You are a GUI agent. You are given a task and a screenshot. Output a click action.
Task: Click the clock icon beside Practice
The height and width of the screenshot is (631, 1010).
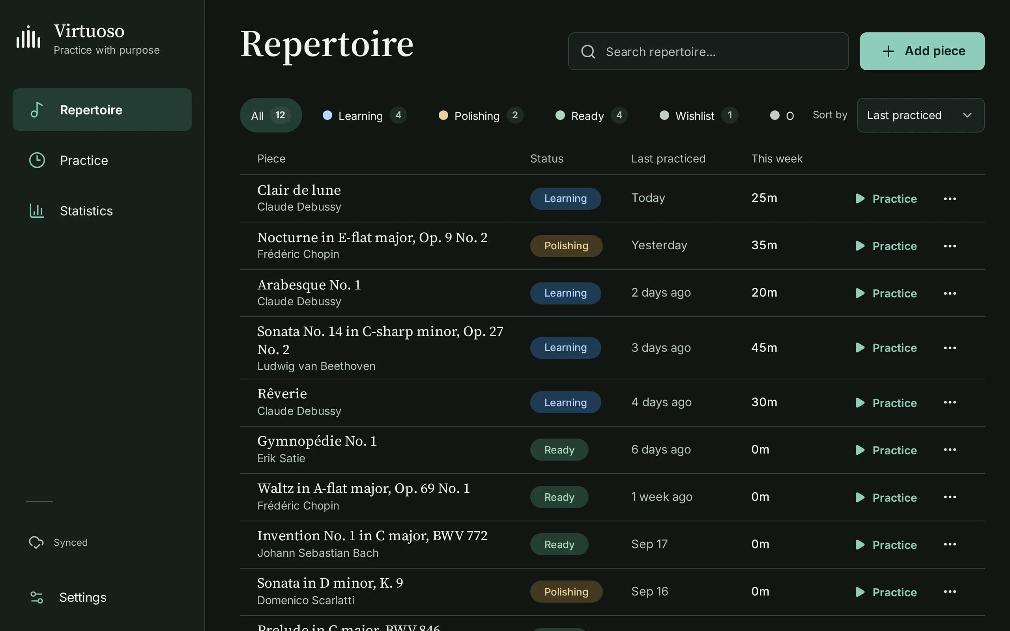(x=37, y=160)
